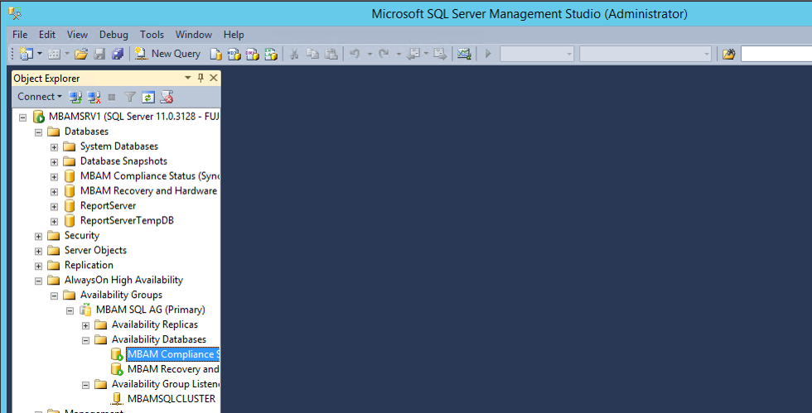Expand the System Databases folder

(54, 147)
